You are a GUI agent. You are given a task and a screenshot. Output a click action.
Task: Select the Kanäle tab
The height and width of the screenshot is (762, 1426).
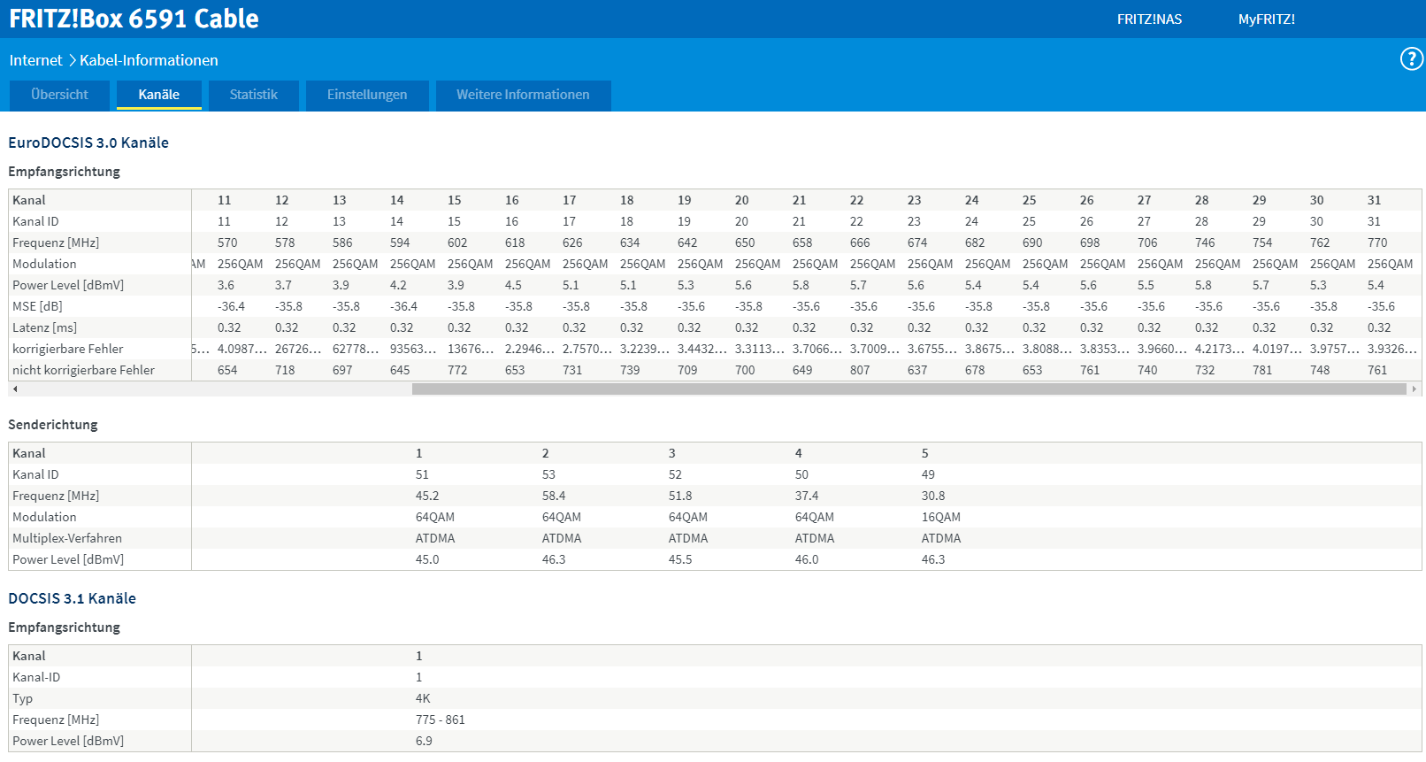[x=159, y=95]
